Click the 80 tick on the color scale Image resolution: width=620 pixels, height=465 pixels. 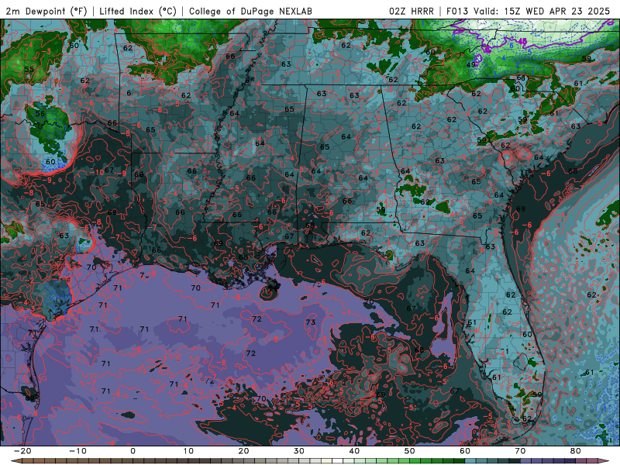pyautogui.click(x=576, y=451)
